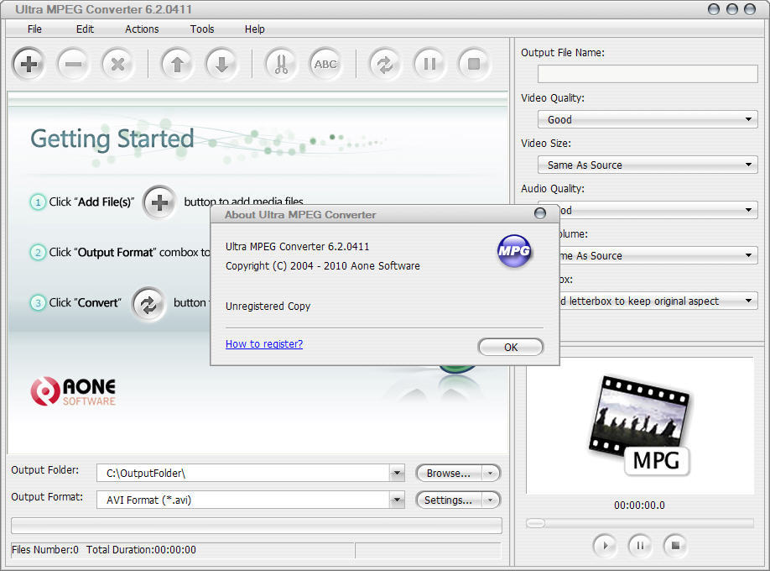Click the How to register link
This screenshot has height=571, width=770.
pyautogui.click(x=263, y=343)
